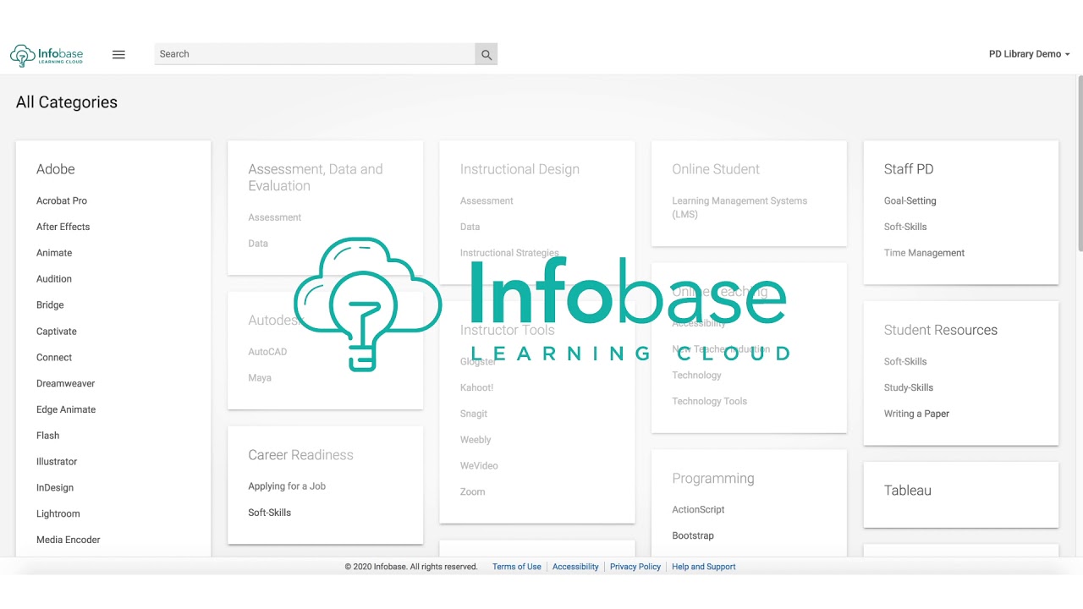Image resolution: width=1083 pixels, height=609 pixels.
Task: Click the Online Student heading
Action: [716, 169]
